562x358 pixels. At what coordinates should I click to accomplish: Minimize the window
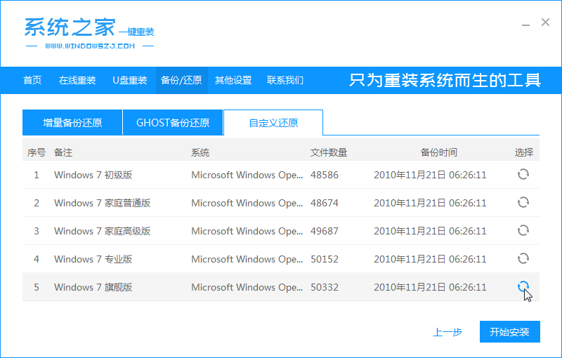[x=525, y=23]
